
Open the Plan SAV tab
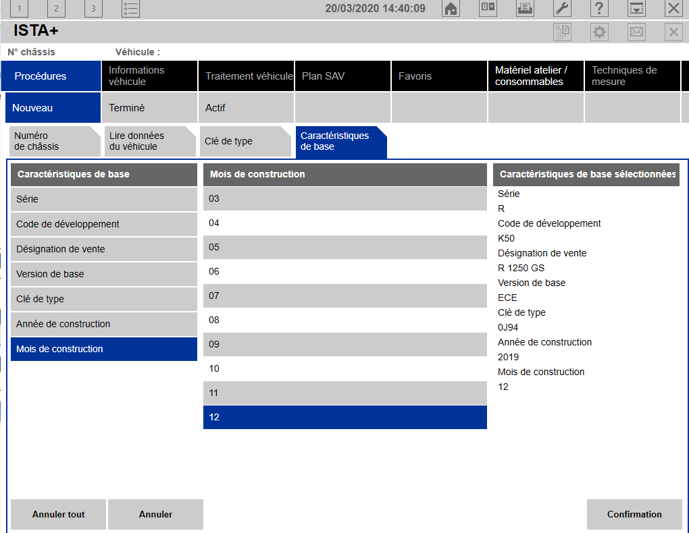click(342, 76)
